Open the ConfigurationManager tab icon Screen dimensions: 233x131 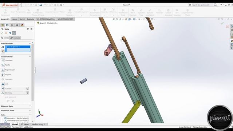point(12,25)
